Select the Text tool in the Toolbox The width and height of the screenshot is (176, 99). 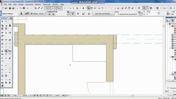click(2, 65)
